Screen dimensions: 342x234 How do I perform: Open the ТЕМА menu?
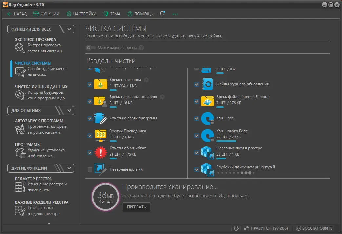point(112,14)
